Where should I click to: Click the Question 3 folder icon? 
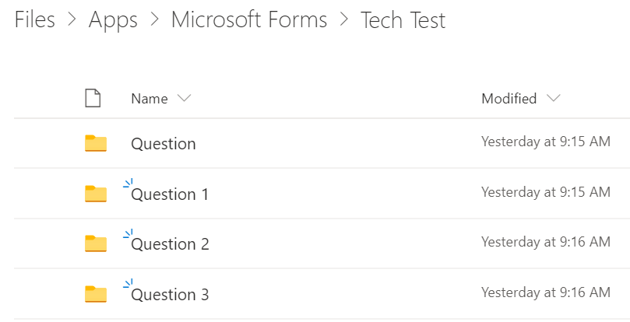(96, 294)
